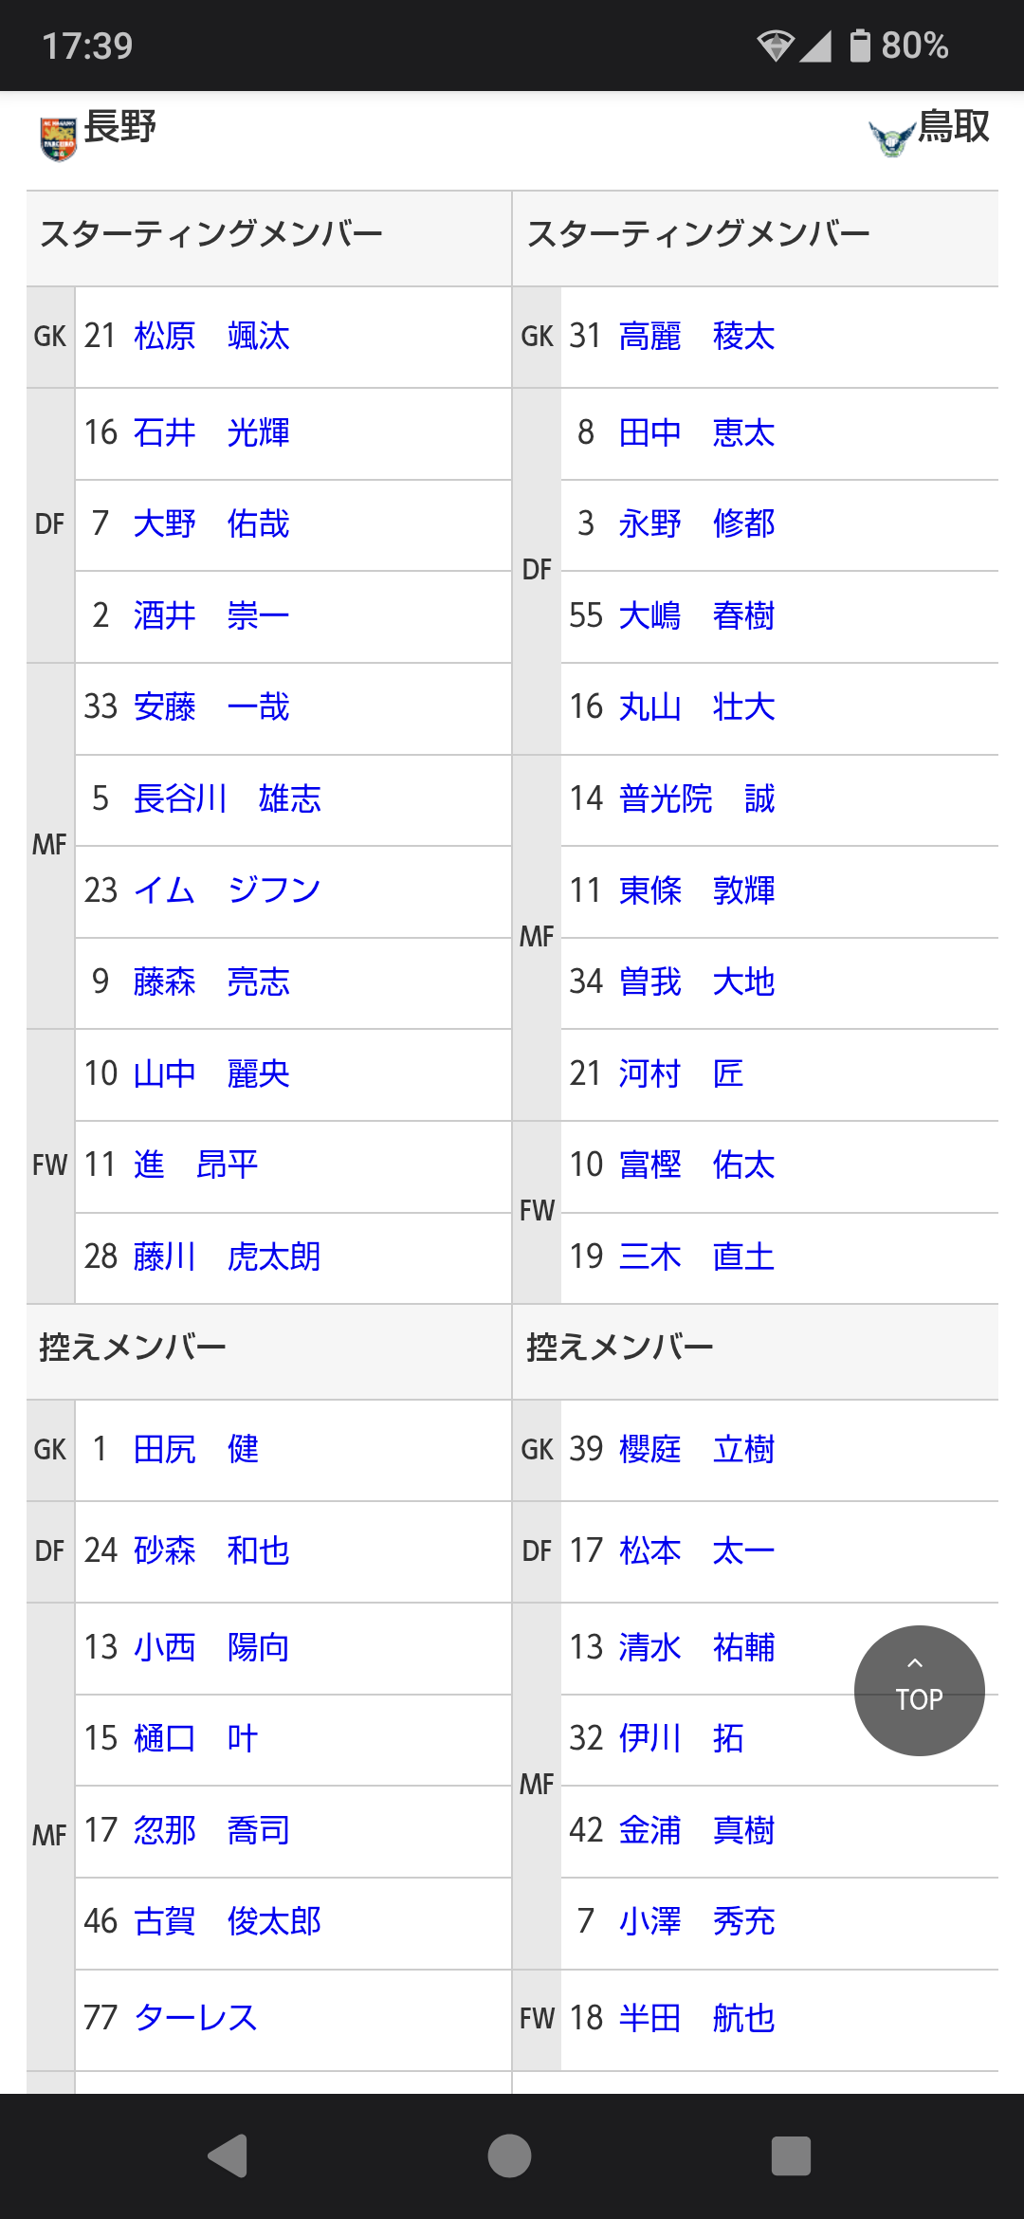Open player 長谷川 雄志 profile link
The width and height of the screenshot is (1024, 2219).
(228, 799)
